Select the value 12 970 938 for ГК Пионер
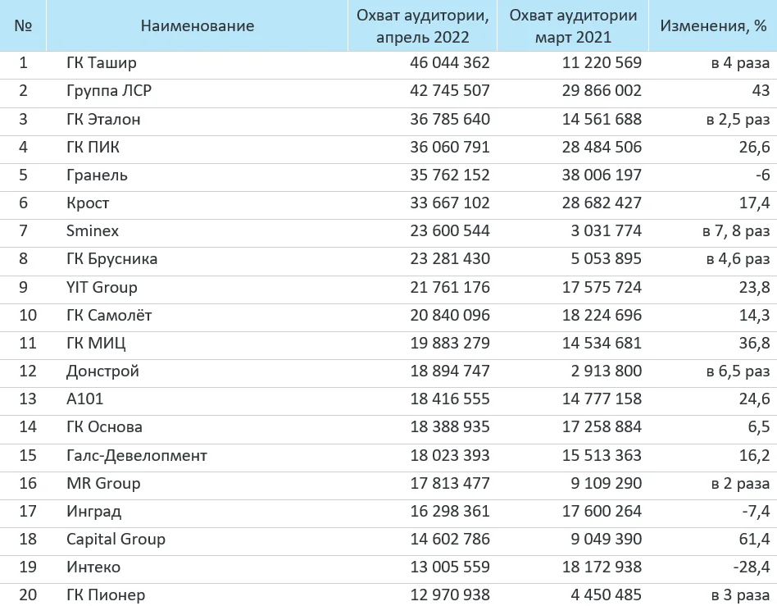Screen dimensions: 777x606 450,595
